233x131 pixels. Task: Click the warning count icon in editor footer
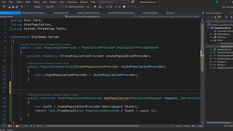[17, 126]
